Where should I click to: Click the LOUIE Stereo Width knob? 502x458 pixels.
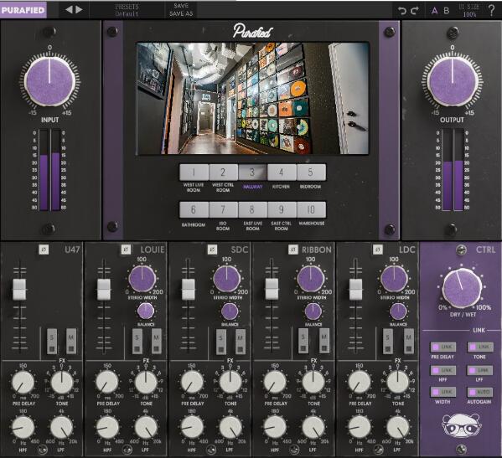pos(142,279)
